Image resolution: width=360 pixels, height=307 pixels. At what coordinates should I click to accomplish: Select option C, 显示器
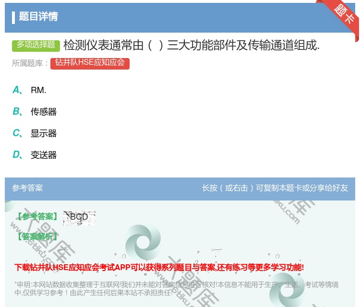coord(35,133)
